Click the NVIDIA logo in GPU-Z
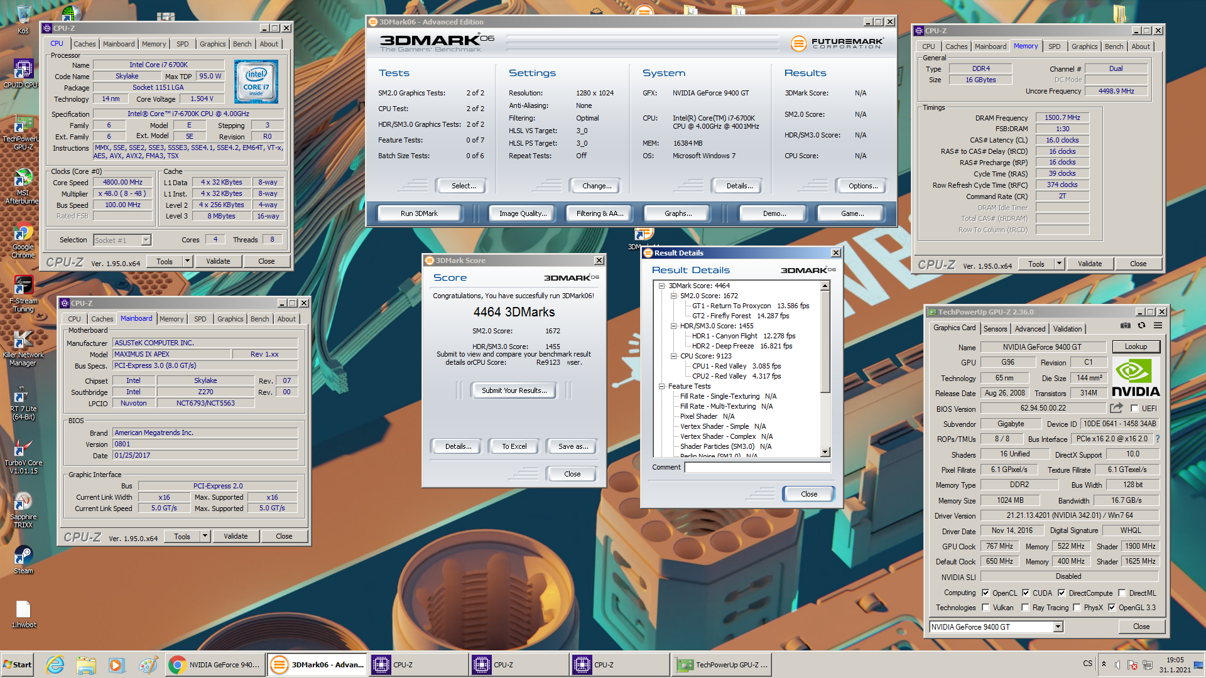The height and width of the screenshot is (678, 1206). (1136, 377)
